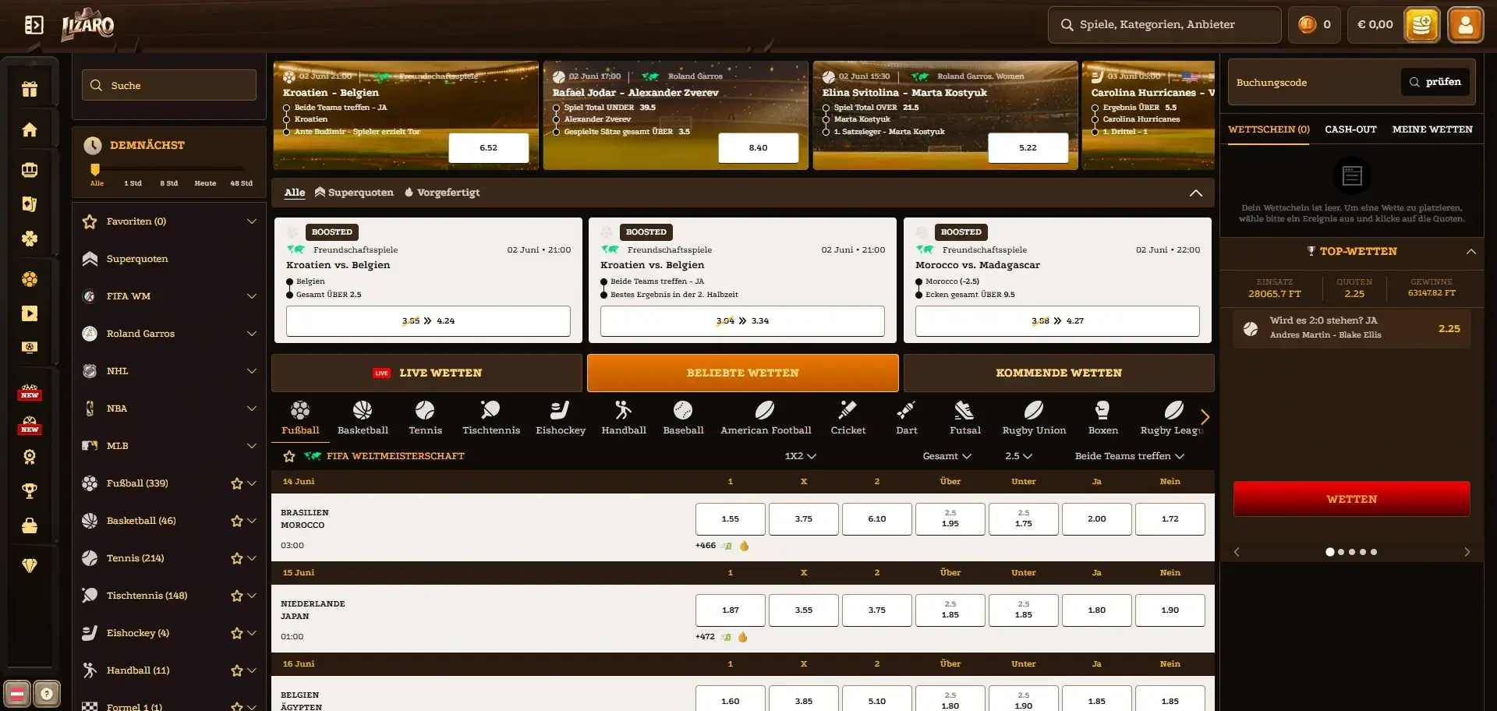This screenshot has width=1497, height=711.
Task: Pick odds 1.55 for Brasilien win
Action: (x=730, y=518)
